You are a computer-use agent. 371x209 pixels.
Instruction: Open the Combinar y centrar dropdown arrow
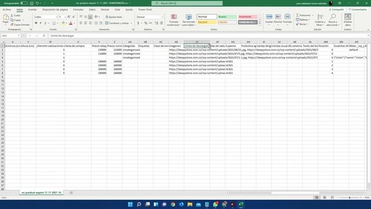[132, 23]
